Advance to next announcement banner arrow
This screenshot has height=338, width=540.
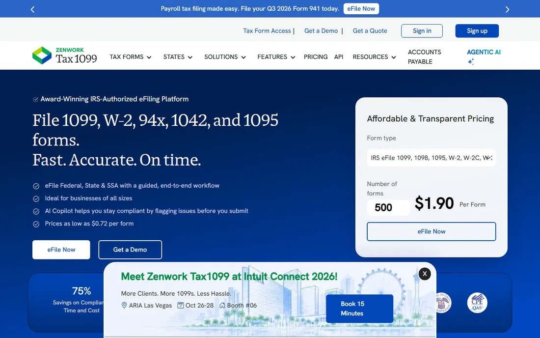pyautogui.click(x=507, y=10)
